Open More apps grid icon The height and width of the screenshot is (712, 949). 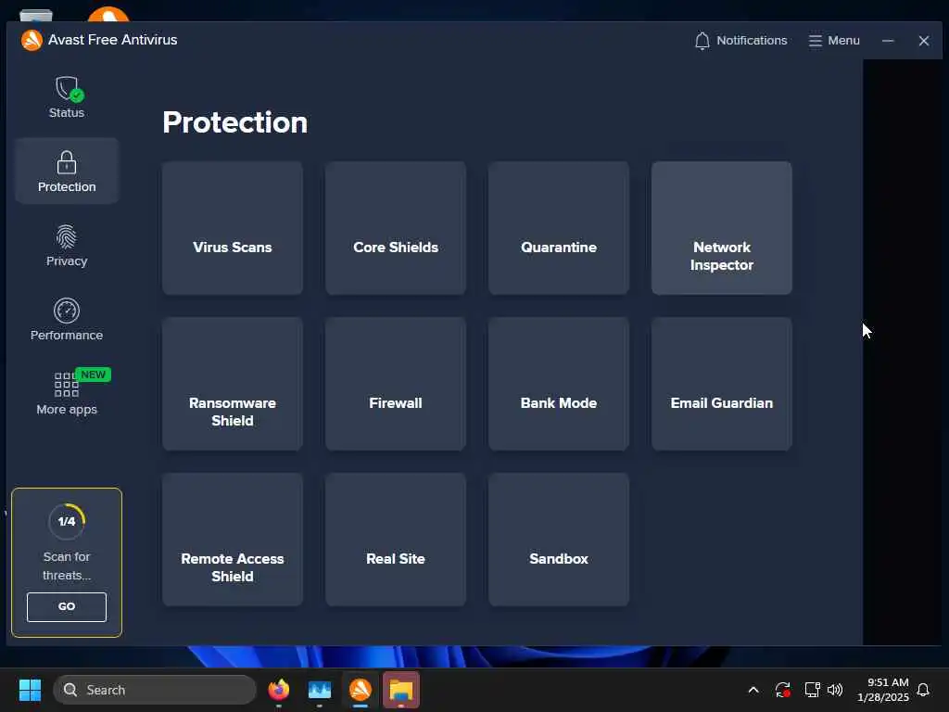pyautogui.click(x=67, y=385)
